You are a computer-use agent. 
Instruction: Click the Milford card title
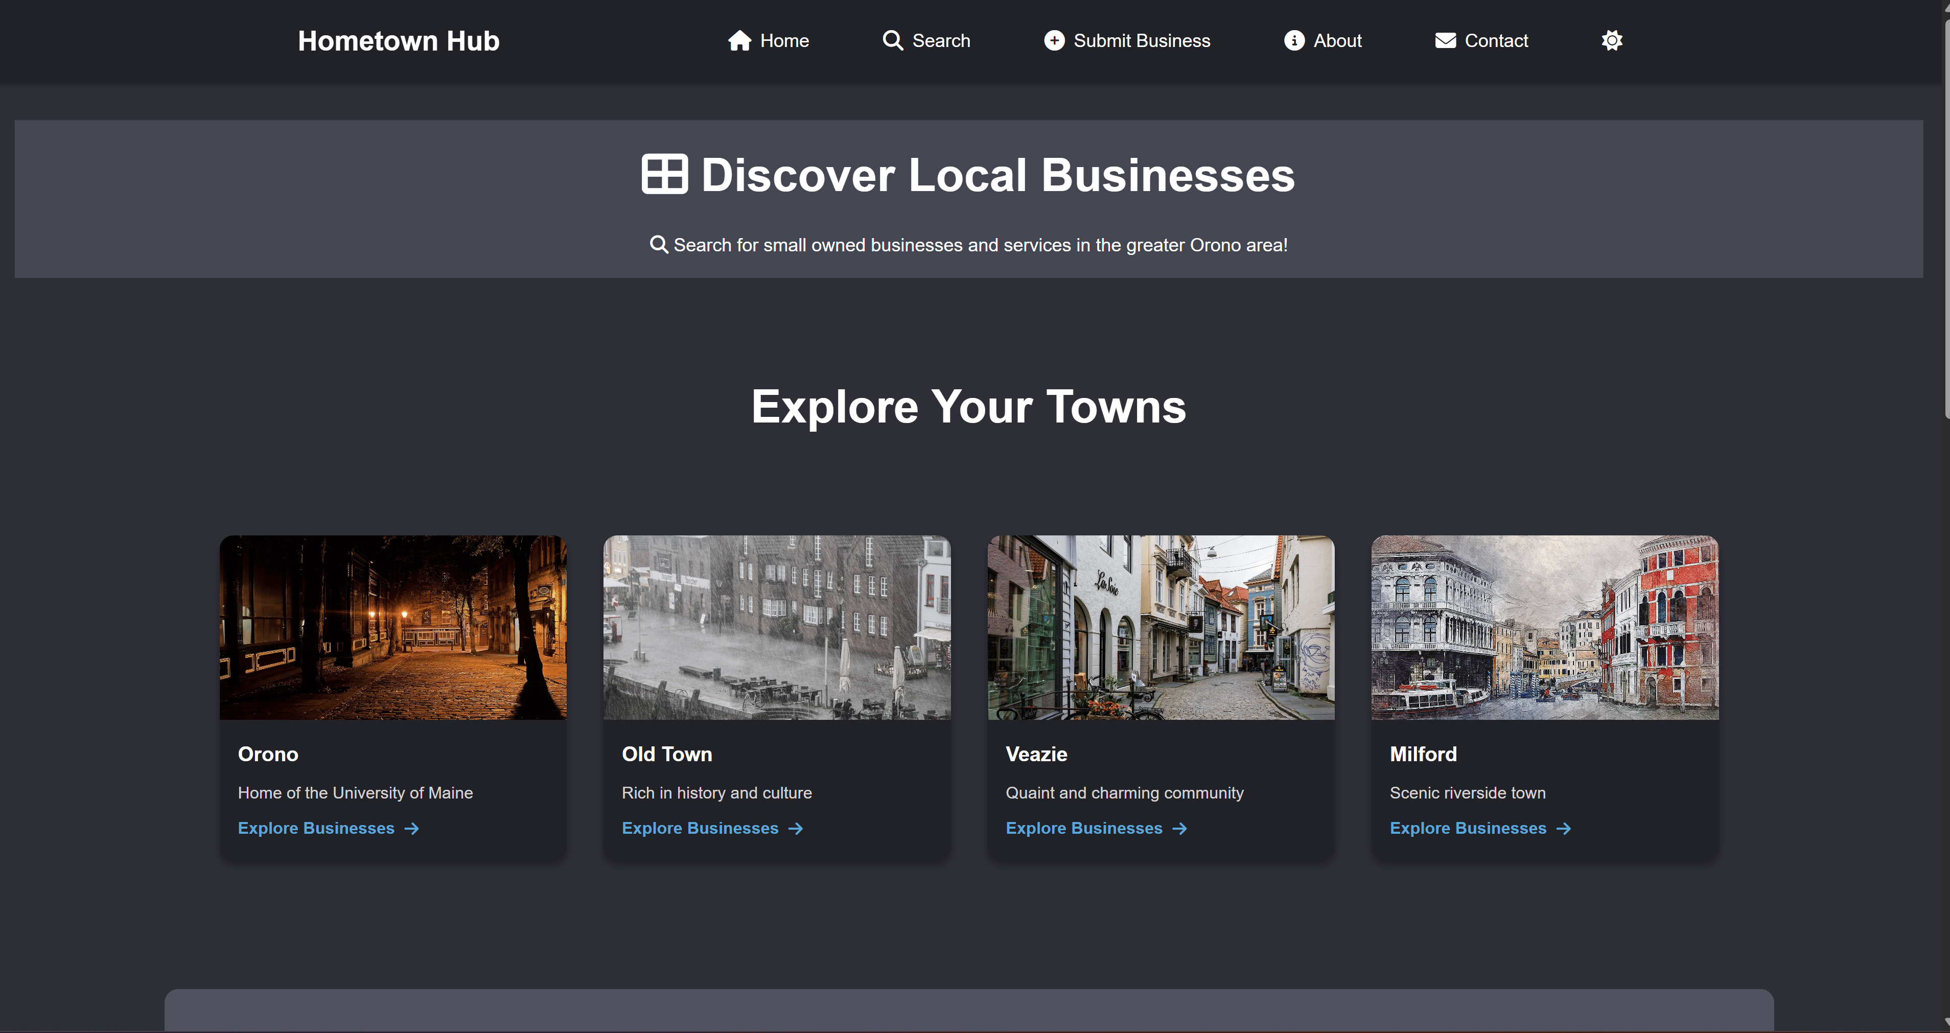pos(1423,755)
